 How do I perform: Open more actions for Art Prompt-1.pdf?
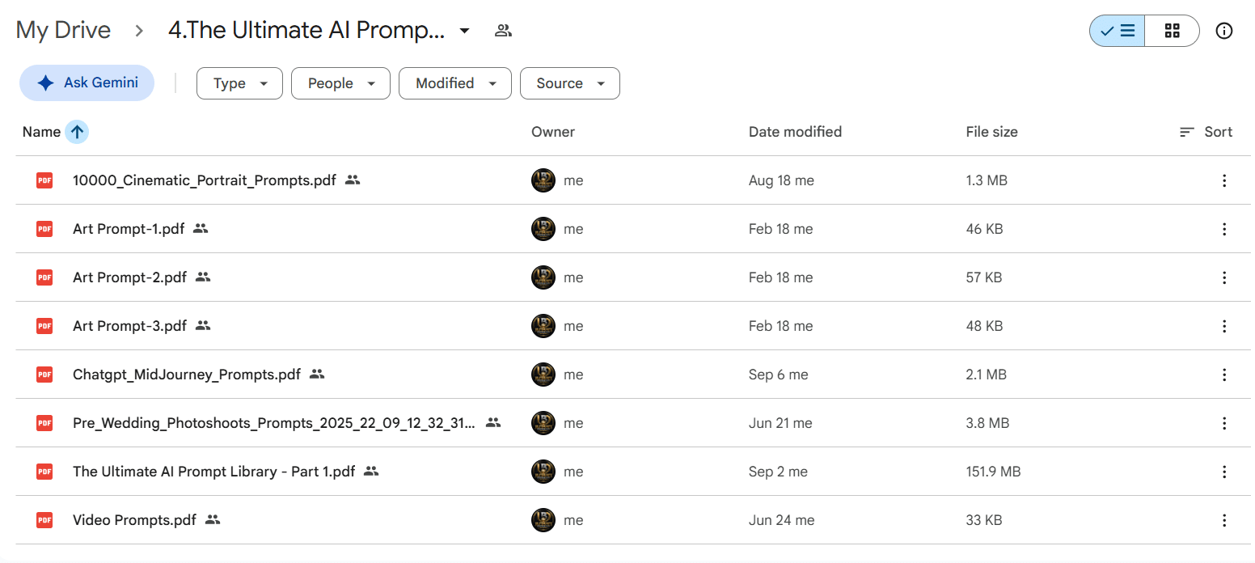click(x=1224, y=229)
